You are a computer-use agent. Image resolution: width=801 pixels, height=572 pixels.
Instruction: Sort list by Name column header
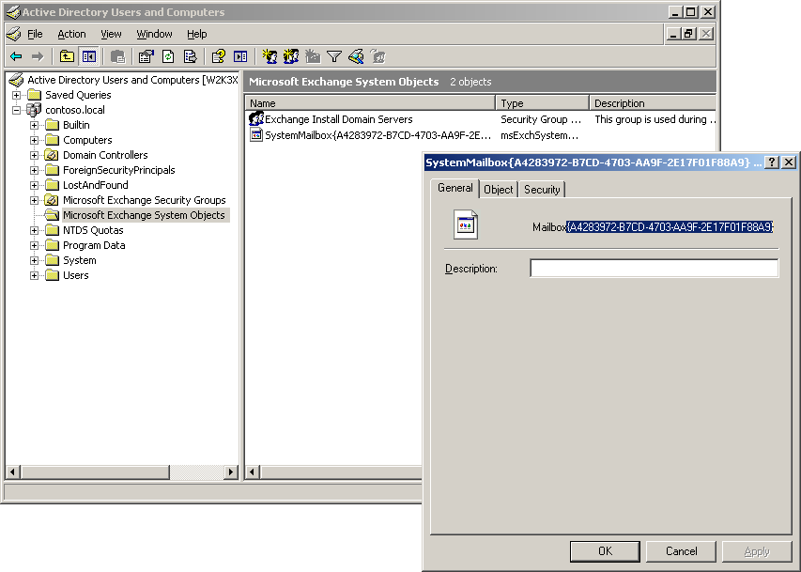click(370, 103)
